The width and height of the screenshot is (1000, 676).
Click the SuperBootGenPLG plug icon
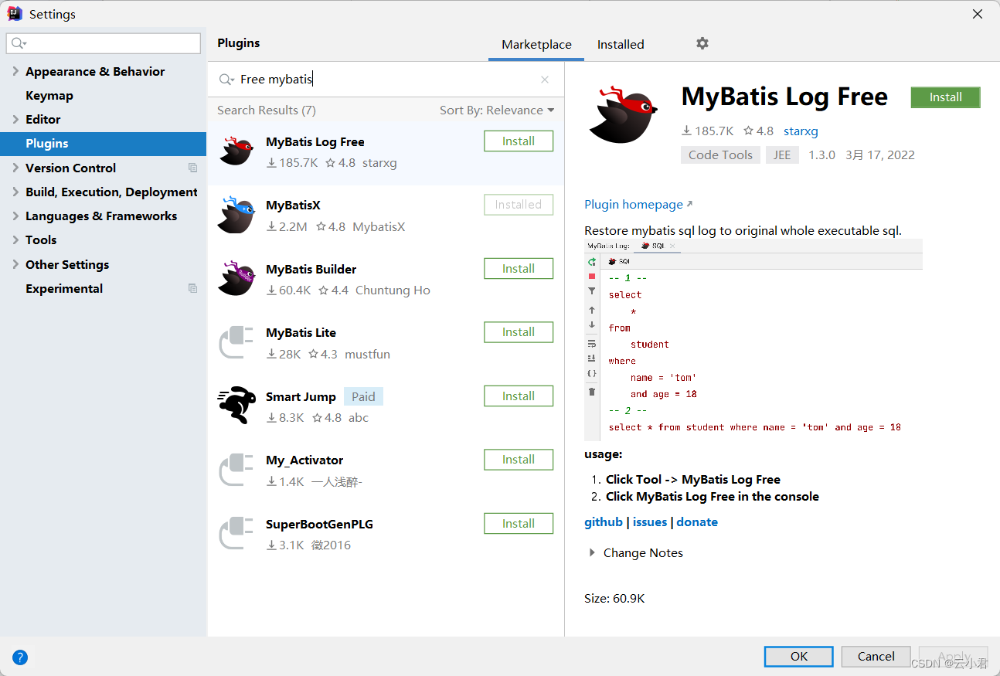(x=236, y=533)
